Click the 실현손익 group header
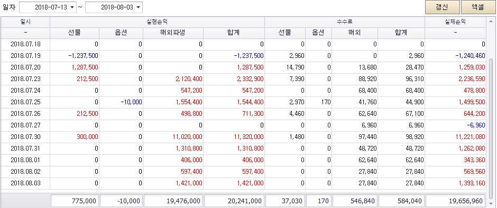The height and width of the screenshot is (208, 497). coord(157,22)
